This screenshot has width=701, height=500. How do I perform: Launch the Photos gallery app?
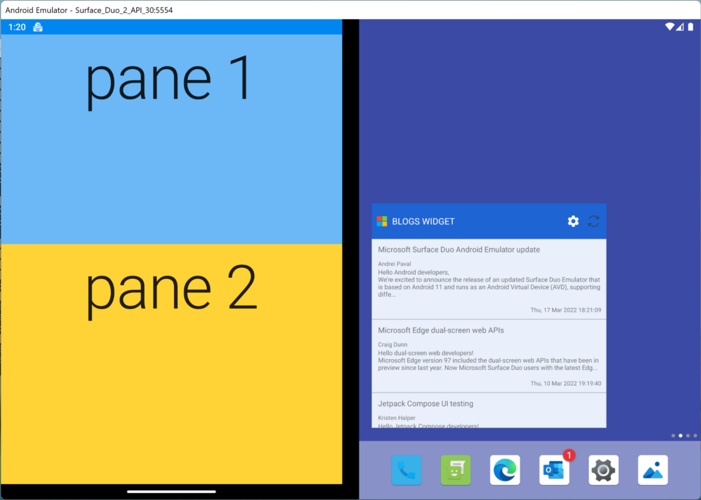[x=652, y=471]
